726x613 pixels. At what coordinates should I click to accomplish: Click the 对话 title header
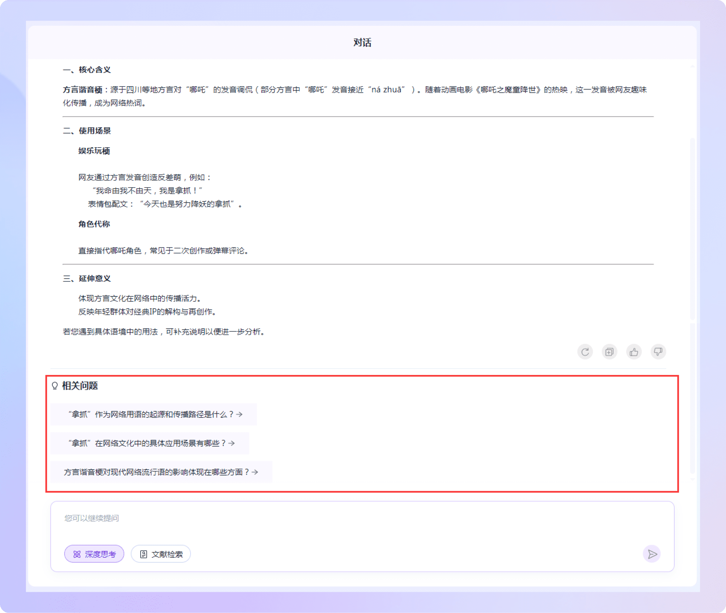[362, 42]
